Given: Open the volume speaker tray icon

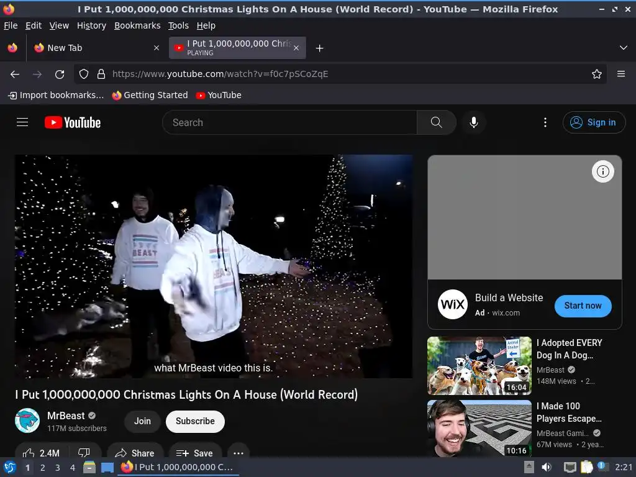Looking at the screenshot, I should pos(547,467).
